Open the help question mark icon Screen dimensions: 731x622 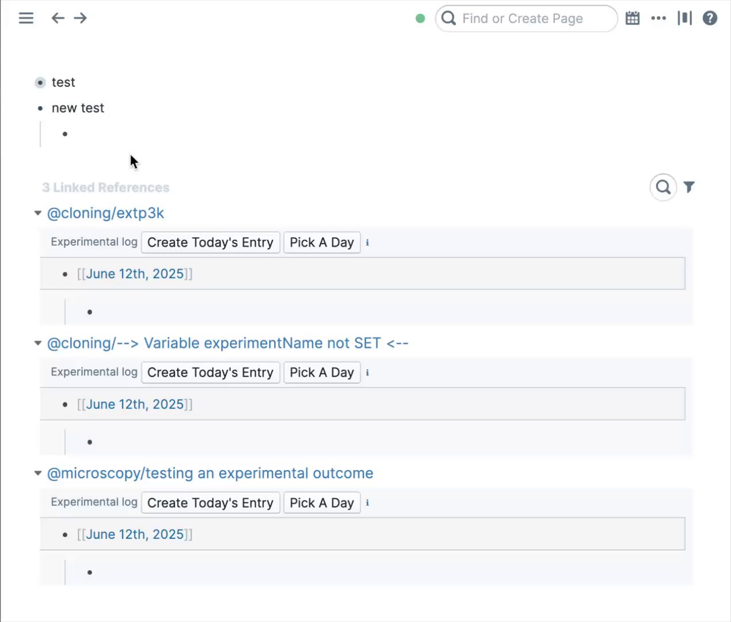(x=710, y=18)
